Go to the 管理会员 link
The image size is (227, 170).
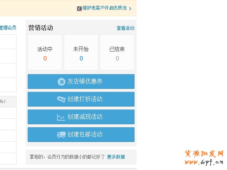[x=8, y=28]
